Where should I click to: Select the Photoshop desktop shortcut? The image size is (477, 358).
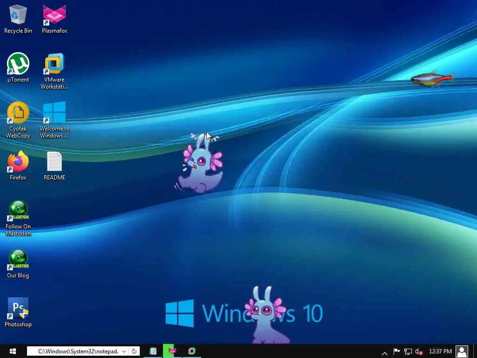click(x=18, y=312)
